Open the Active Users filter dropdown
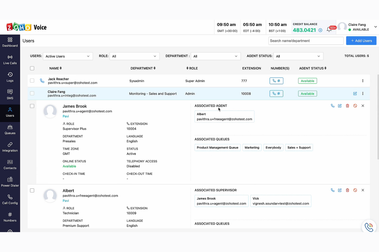Screen dimensions: 379x252 (68, 56)
